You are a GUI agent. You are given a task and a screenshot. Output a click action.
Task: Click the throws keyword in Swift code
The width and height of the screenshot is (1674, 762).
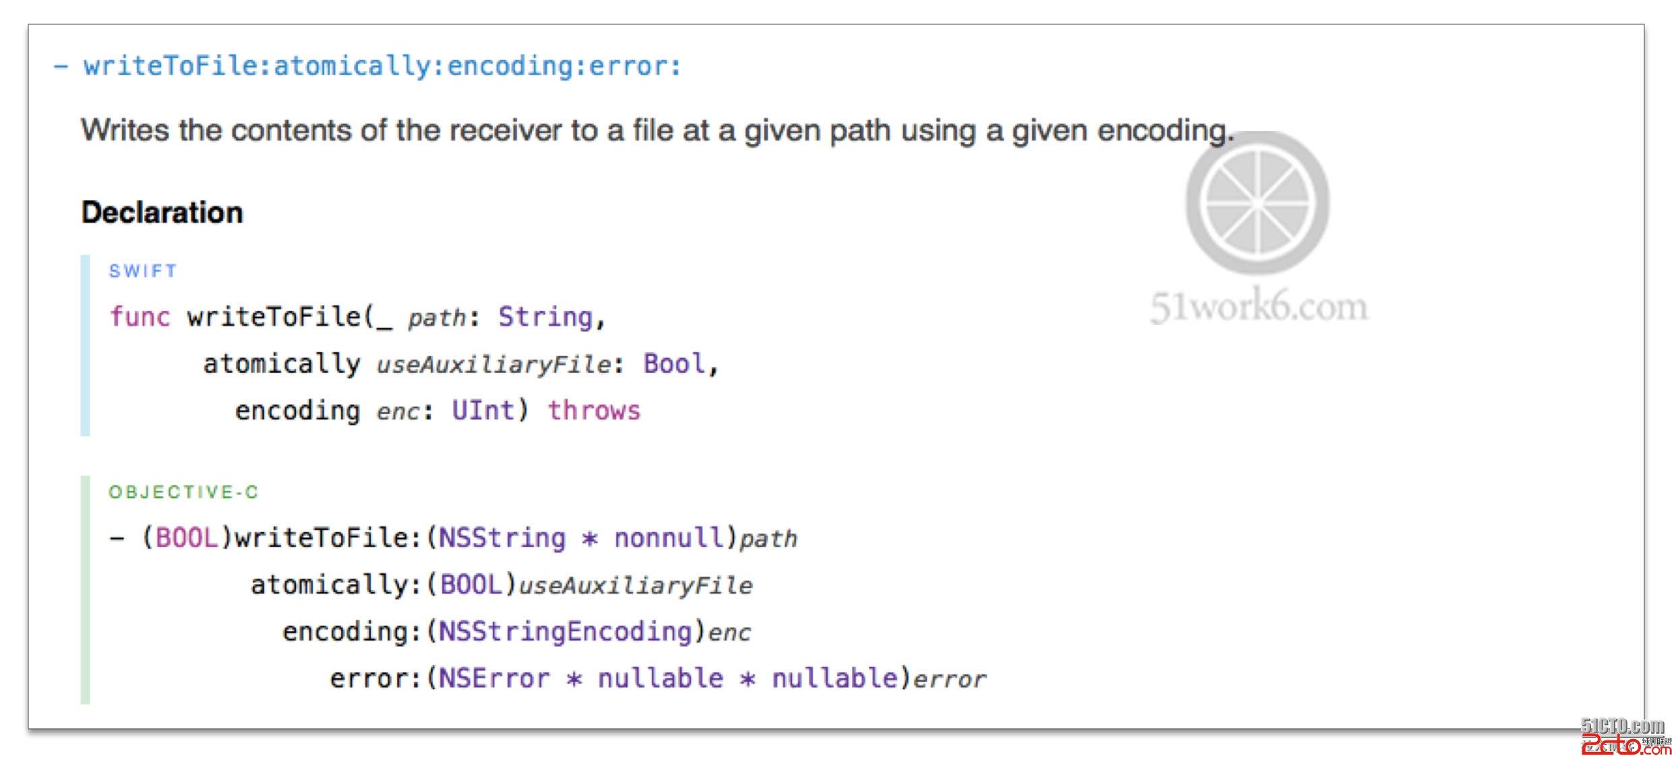pyautogui.click(x=593, y=410)
